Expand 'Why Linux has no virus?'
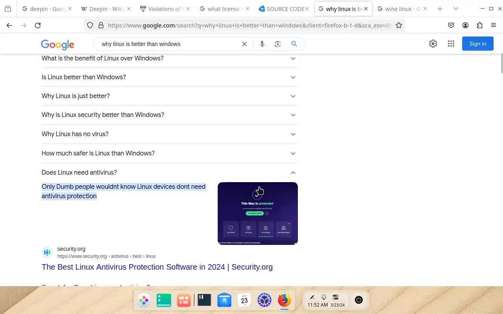 (169, 134)
